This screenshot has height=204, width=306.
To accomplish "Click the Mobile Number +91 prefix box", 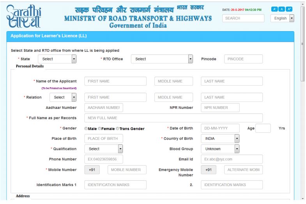I will [92, 170].
